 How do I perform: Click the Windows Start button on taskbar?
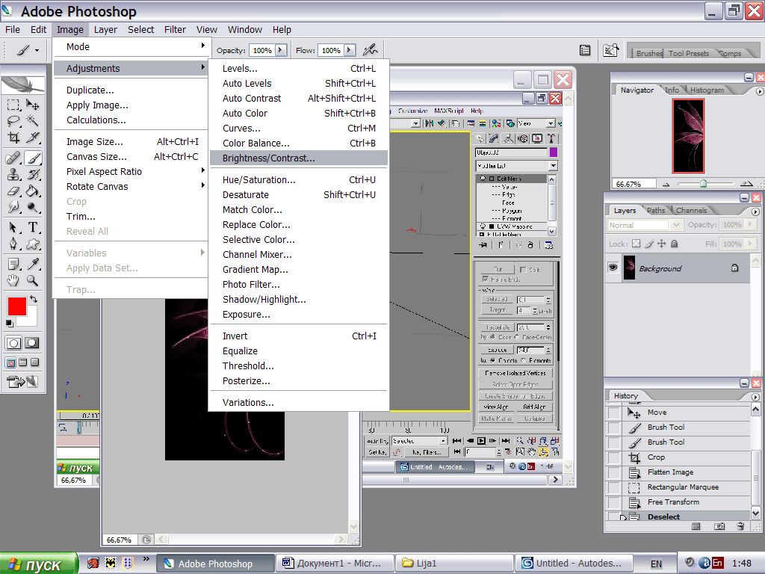(39, 564)
